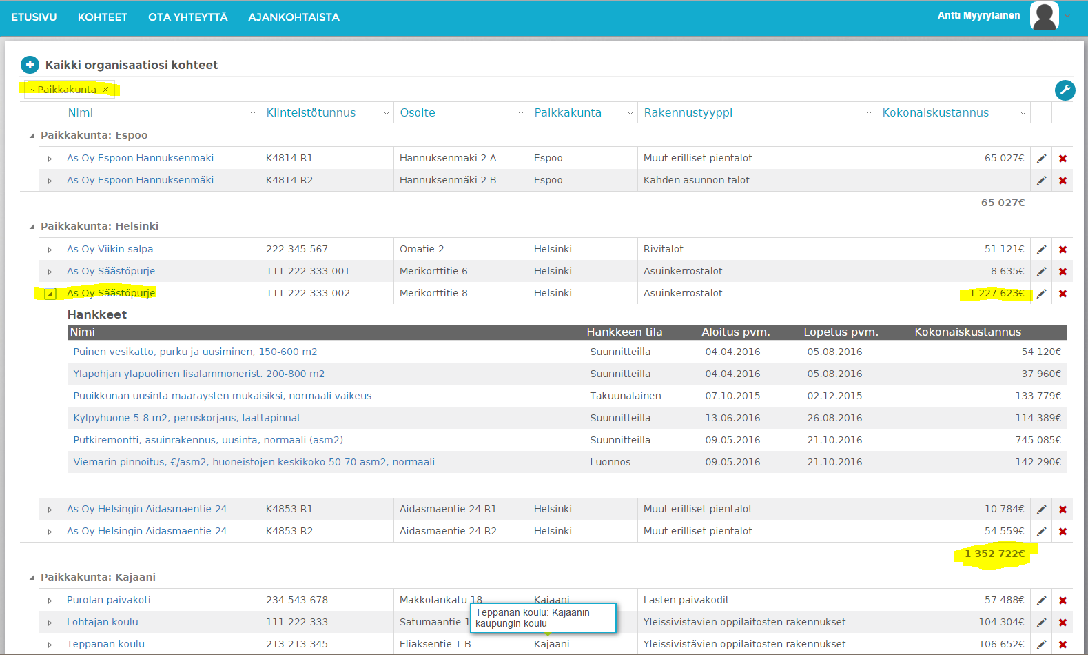Open Putkiremontti asuinrakennus project link

point(208,440)
